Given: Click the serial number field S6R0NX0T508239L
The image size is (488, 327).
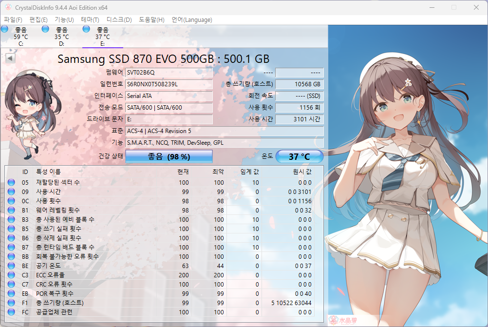Looking at the screenshot, I should point(169,84).
